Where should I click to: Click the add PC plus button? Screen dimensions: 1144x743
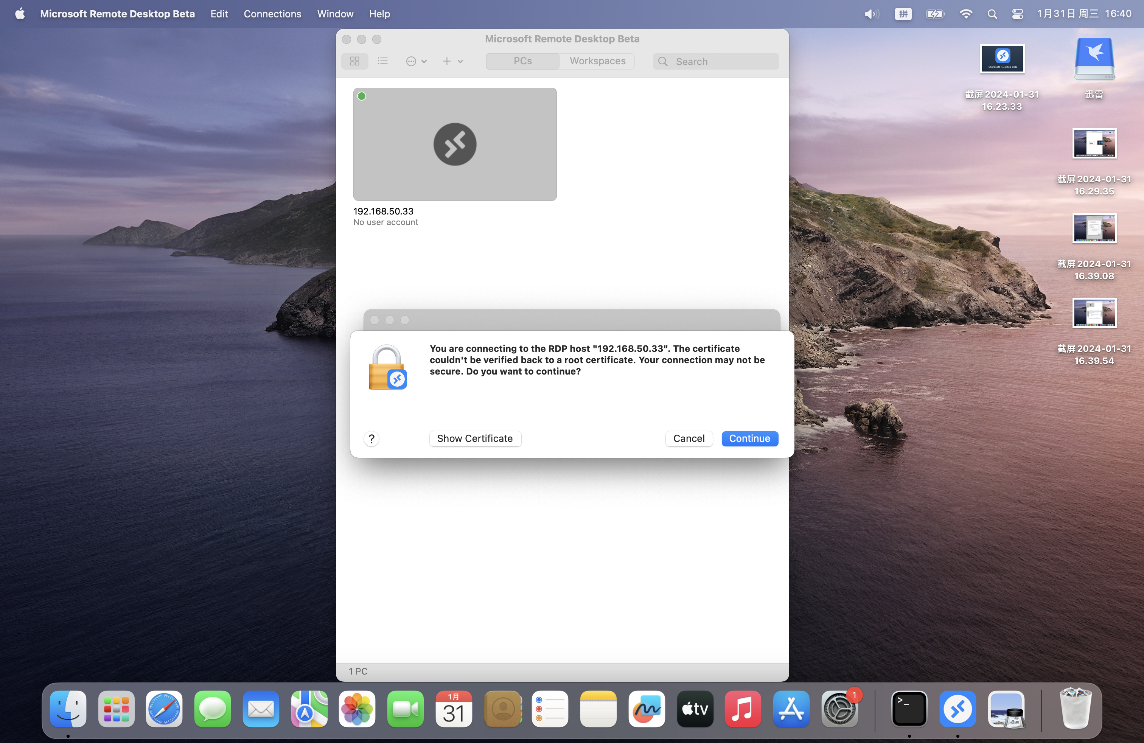tap(446, 61)
